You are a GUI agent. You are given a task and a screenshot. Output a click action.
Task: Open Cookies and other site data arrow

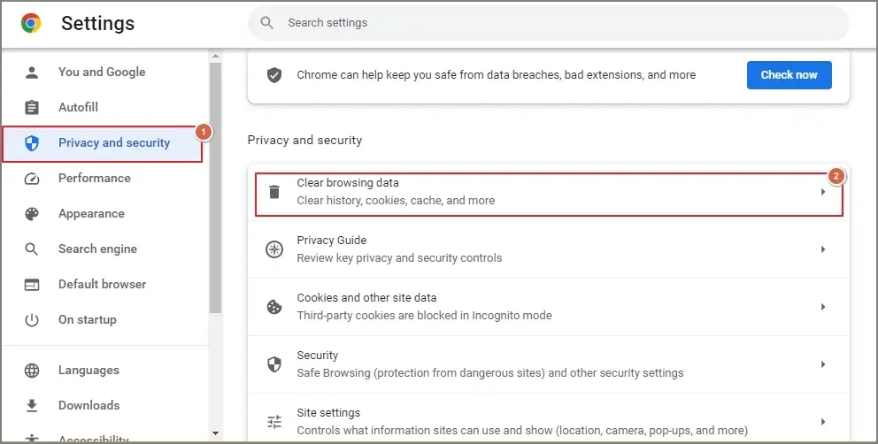pos(823,307)
